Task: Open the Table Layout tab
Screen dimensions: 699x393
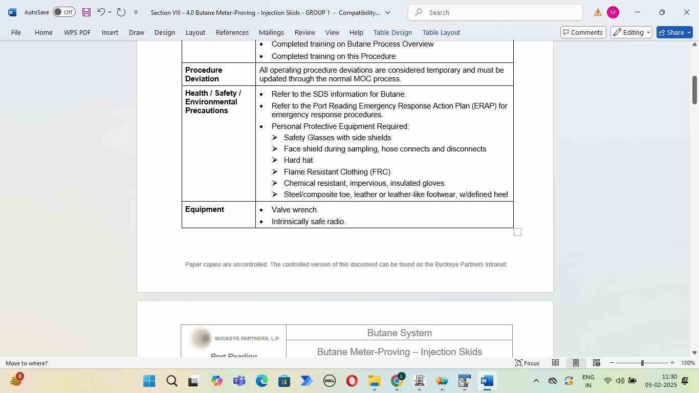Action: pos(441,32)
